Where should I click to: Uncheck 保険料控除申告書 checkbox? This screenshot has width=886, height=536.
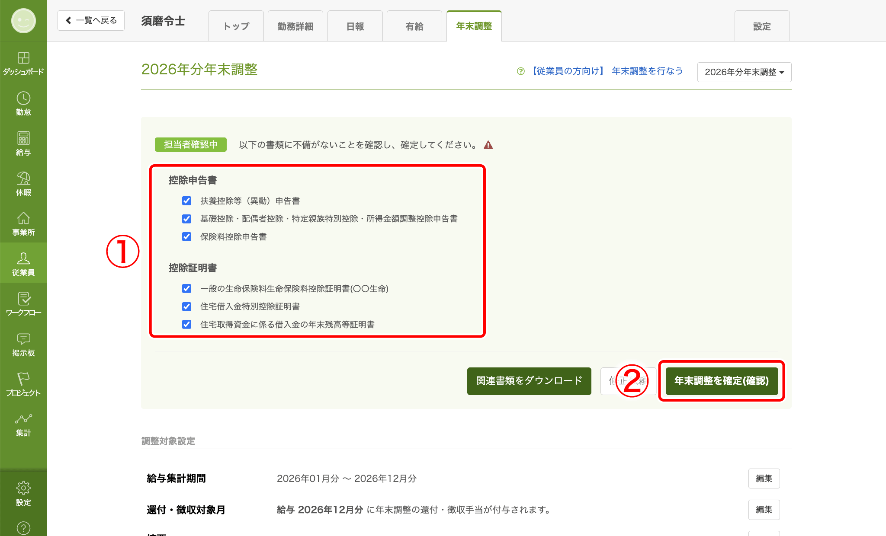(x=186, y=236)
